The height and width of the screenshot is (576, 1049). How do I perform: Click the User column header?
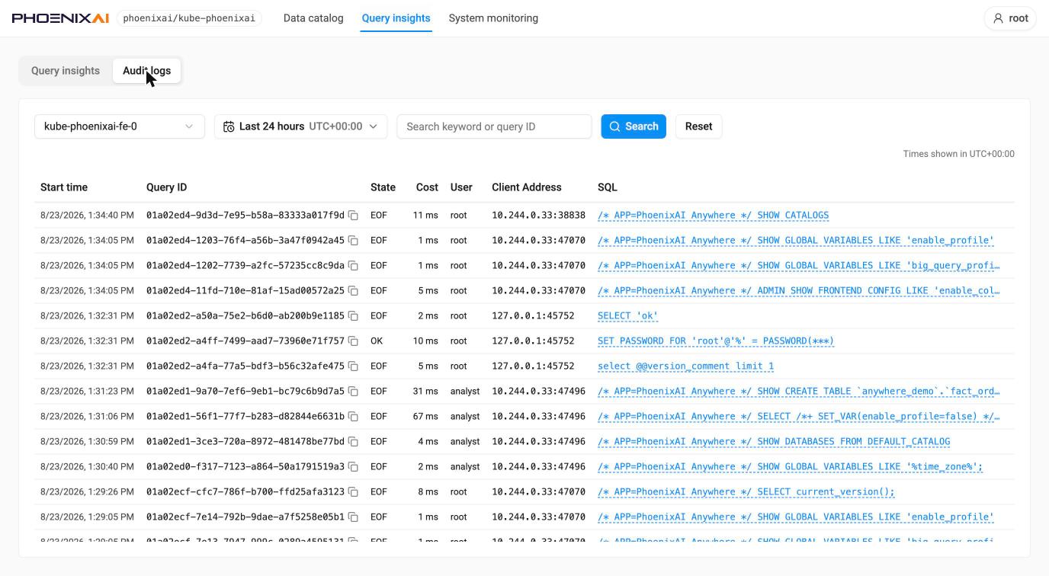point(461,187)
